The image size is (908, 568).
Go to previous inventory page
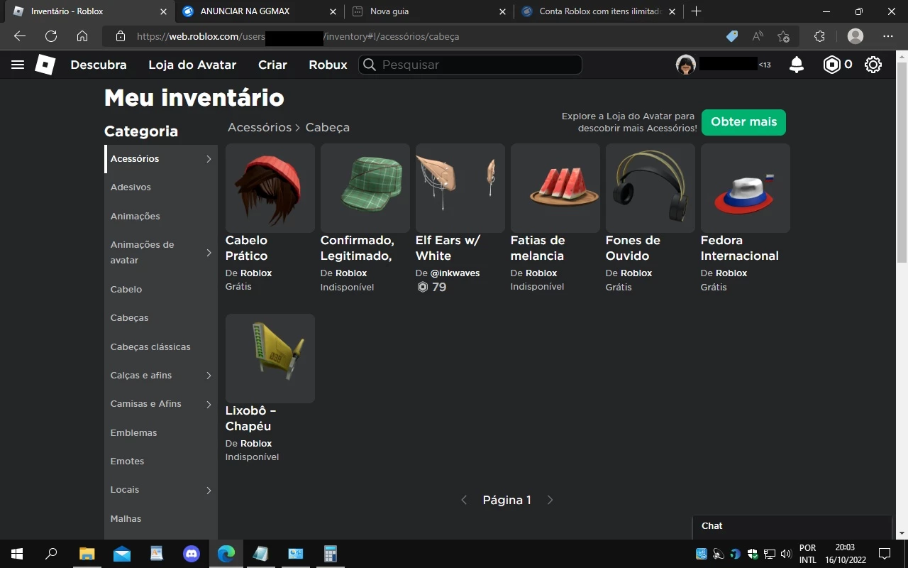465,500
